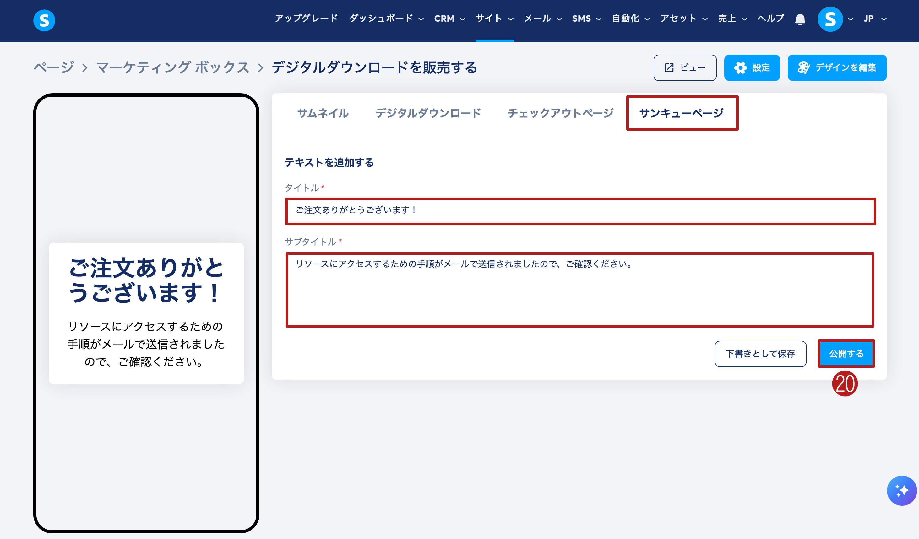
Task: Switch to the チェックアウトページ tab
Action: [x=560, y=113]
